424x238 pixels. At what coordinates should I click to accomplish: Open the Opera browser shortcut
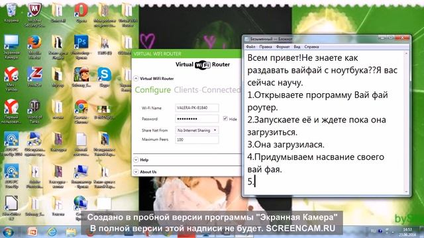(81, 12)
